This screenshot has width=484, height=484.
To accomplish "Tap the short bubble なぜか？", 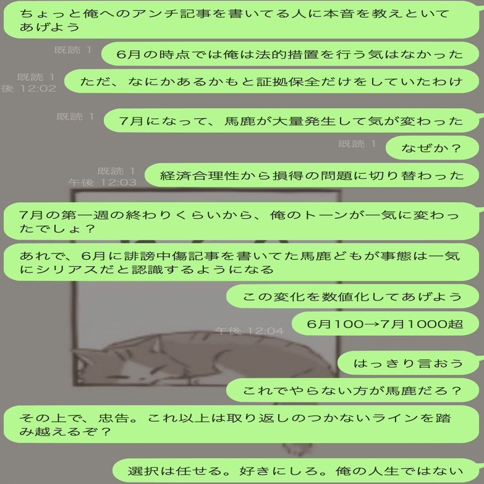I will pyautogui.click(x=432, y=148).
